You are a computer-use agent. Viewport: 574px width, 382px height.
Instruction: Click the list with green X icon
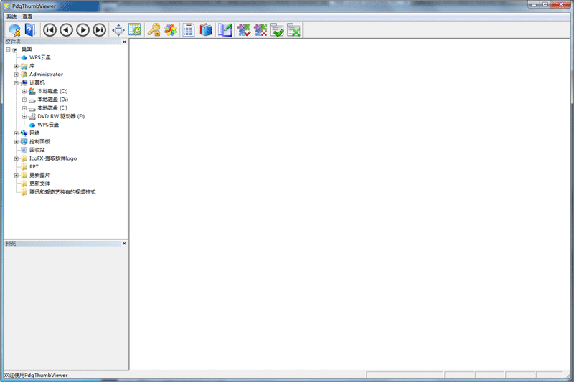tap(293, 30)
